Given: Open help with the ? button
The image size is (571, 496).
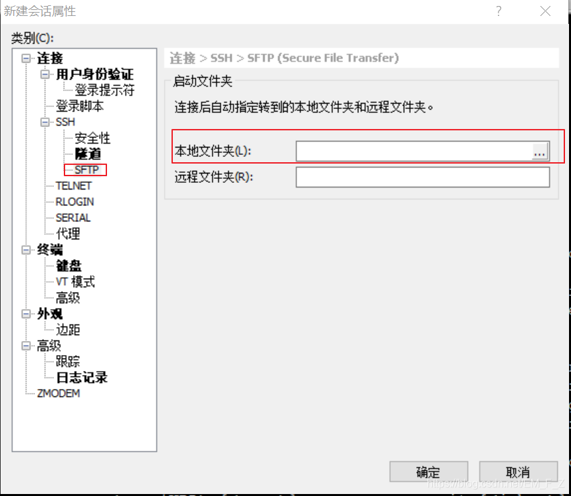Looking at the screenshot, I should [499, 11].
